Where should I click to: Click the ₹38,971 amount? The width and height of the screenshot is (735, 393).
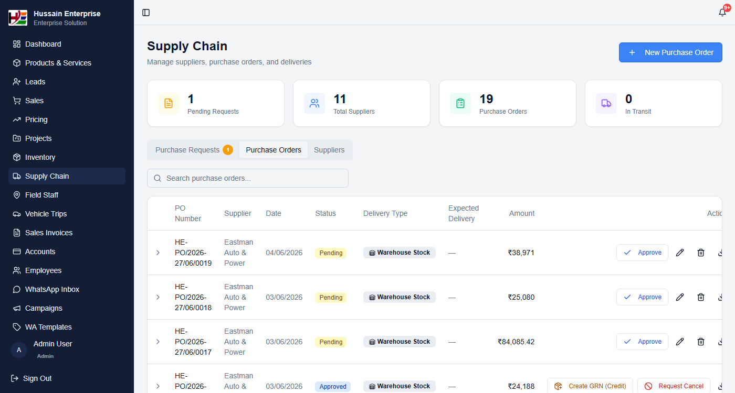point(521,253)
